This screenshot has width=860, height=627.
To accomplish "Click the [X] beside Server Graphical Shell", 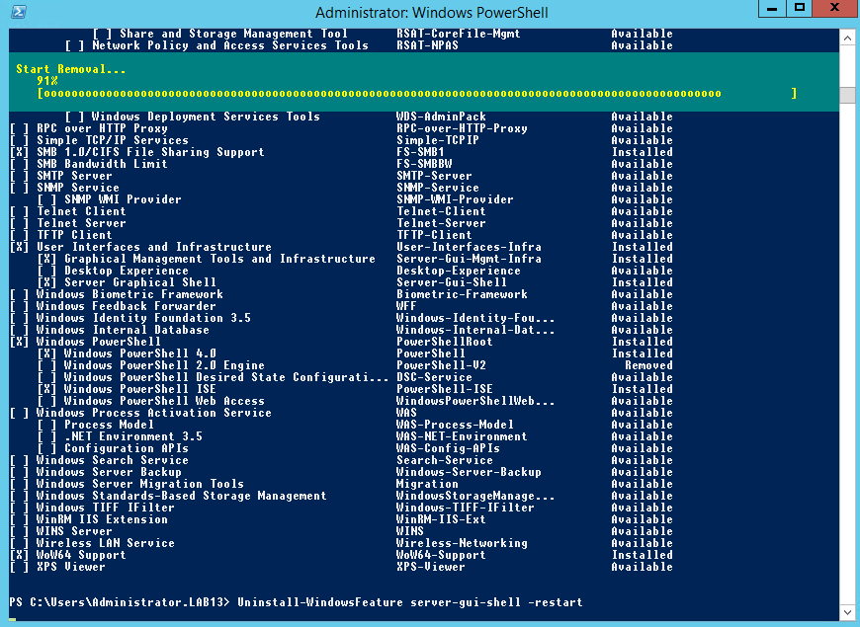I will click(x=46, y=282).
